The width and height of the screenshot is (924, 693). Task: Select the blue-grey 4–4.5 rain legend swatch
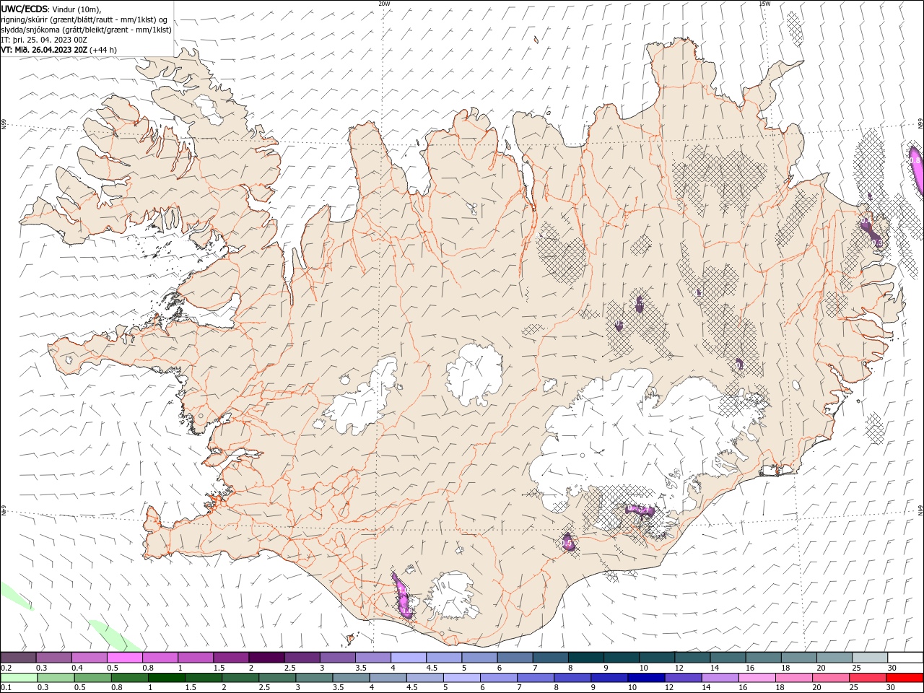(x=388, y=678)
